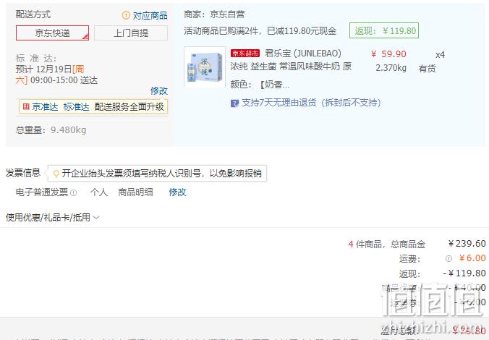The height and width of the screenshot is (340, 489).
Task: Click the info icon next to 电子普通发票
Action: click(74, 192)
